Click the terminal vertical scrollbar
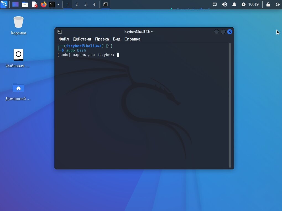 230,105
